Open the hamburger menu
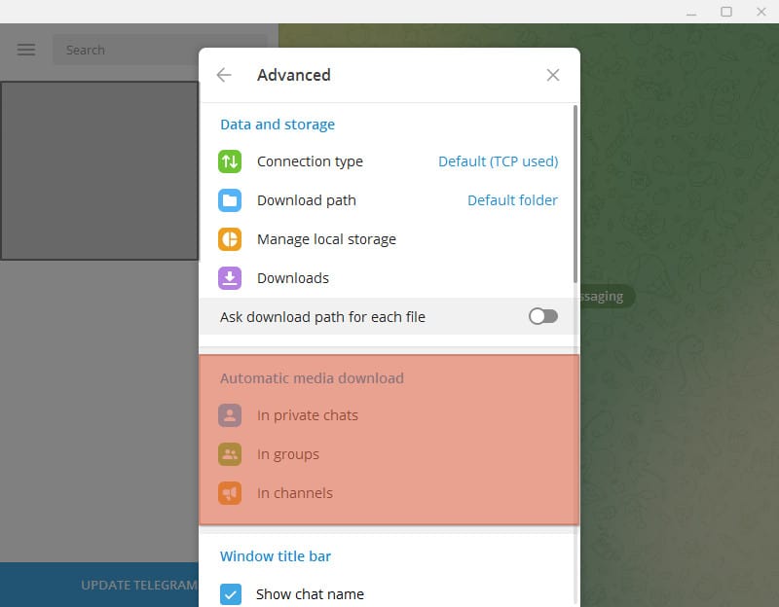Screen dimensions: 779x607 click(25, 50)
